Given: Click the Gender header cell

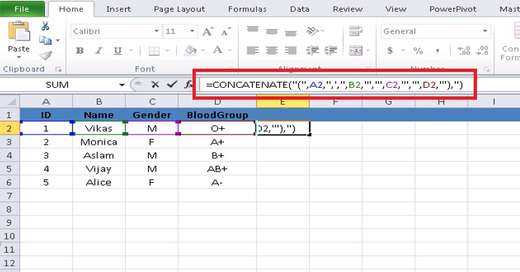Looking at the screenshot, I should pyautogui.click(x=152, y=115).
